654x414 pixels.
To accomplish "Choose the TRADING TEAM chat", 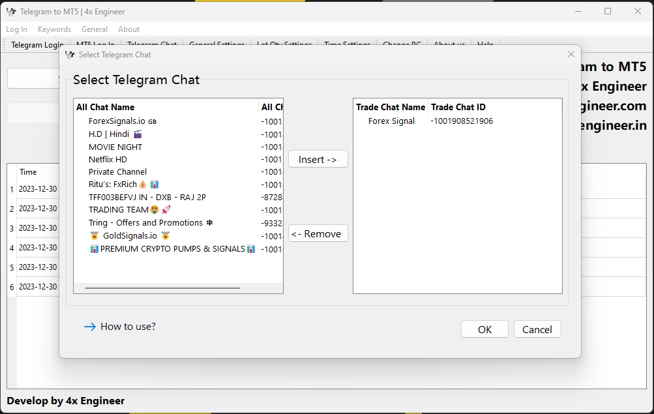I will (129, 210).
